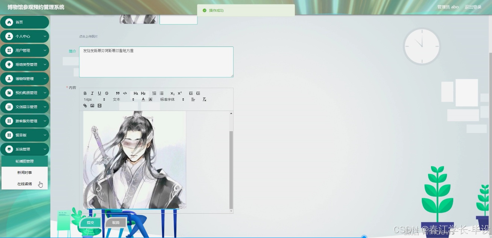Expand the 预约购票管理 sidebar menu

[x=24, y=93]
